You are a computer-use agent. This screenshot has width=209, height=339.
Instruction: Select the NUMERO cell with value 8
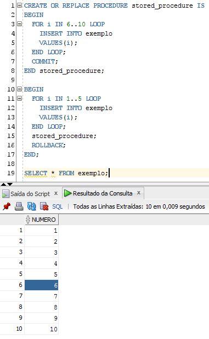41,307
